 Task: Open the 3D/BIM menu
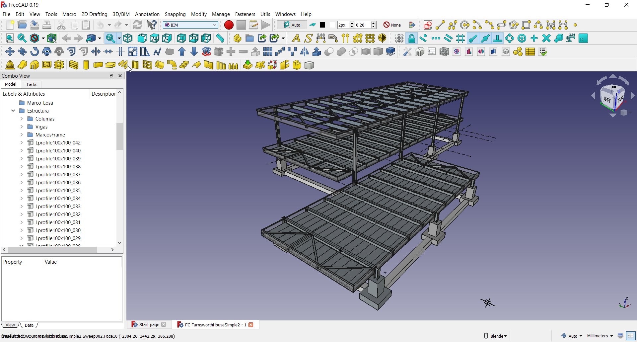(121, 14)
